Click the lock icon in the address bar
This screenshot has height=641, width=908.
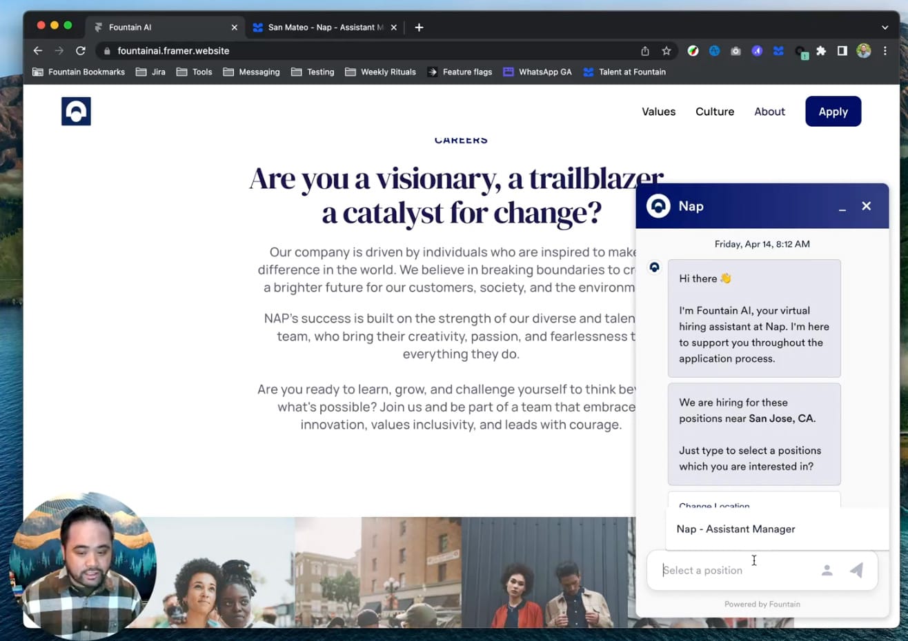click(x=107, y=51)
